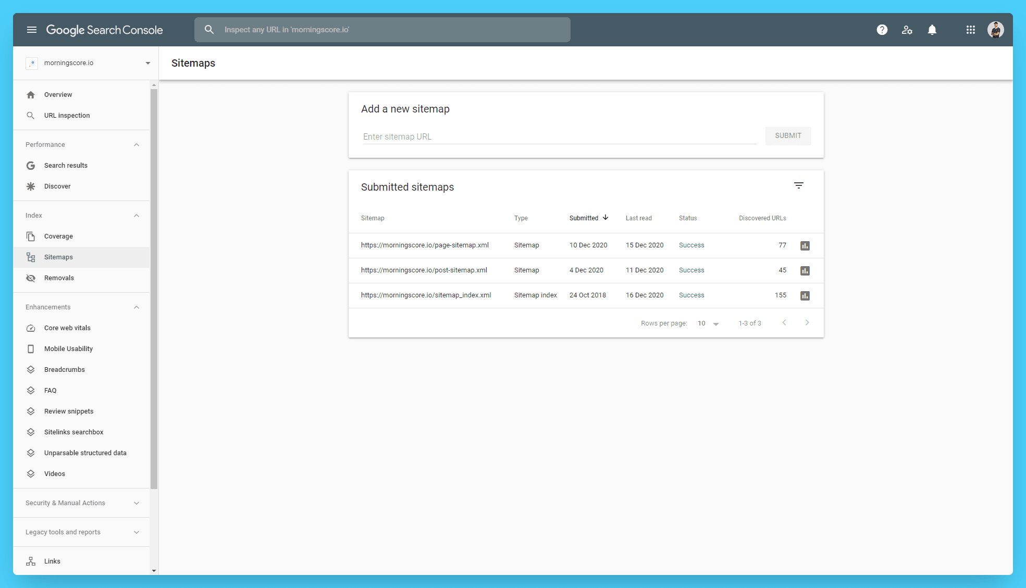Open the Overview menu item
The height and width of the screenshot is (588, 1026).
pyautogui.click(x=81, y=95)
